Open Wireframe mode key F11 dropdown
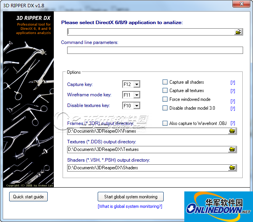253x222 pixels. [137, 95]
